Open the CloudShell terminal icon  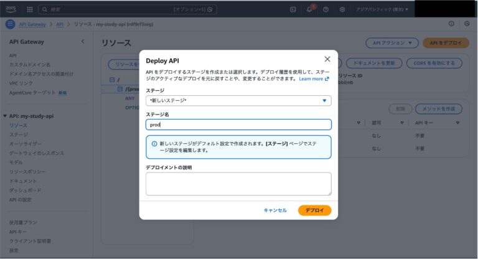tap(293, 9)
